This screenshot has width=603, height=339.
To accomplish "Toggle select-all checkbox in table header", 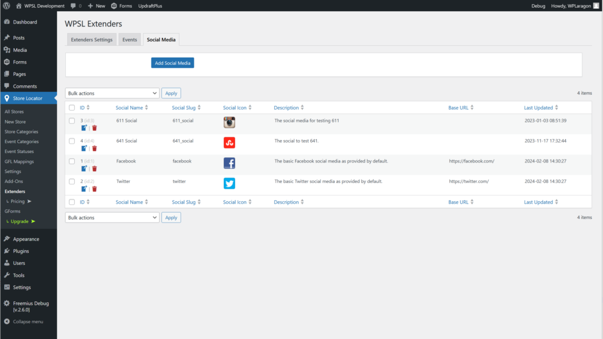I will [72, 108].
